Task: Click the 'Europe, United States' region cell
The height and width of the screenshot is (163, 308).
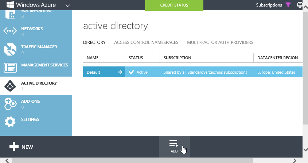Action: coord(276,72)
